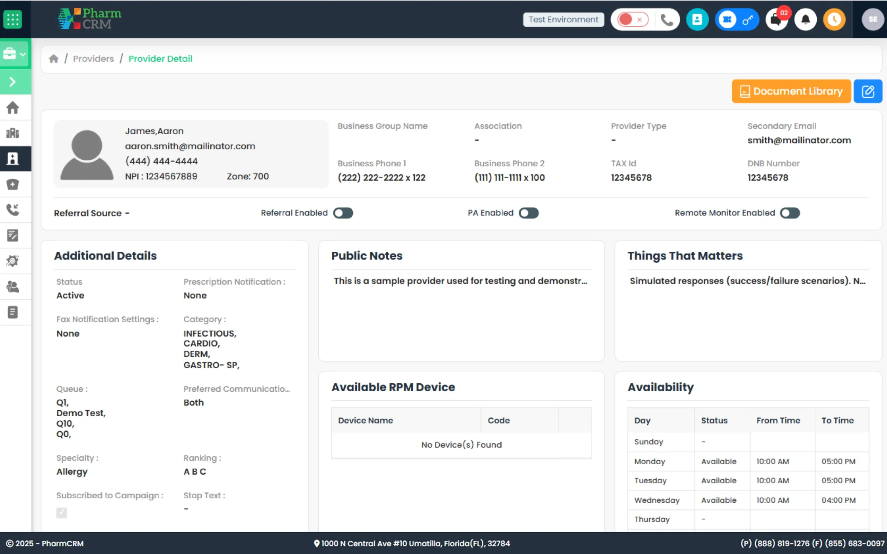Navigate to Providers breadcrumb
The width and height of the screenshot is (887, 554).
tap(94, 59)
